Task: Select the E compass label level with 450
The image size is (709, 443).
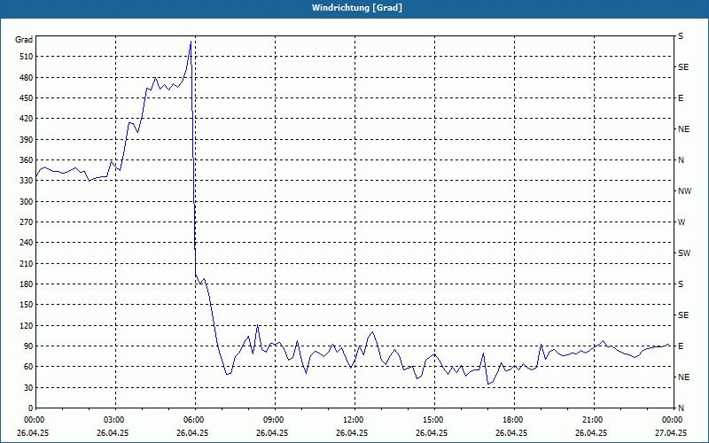Action: 681,98
